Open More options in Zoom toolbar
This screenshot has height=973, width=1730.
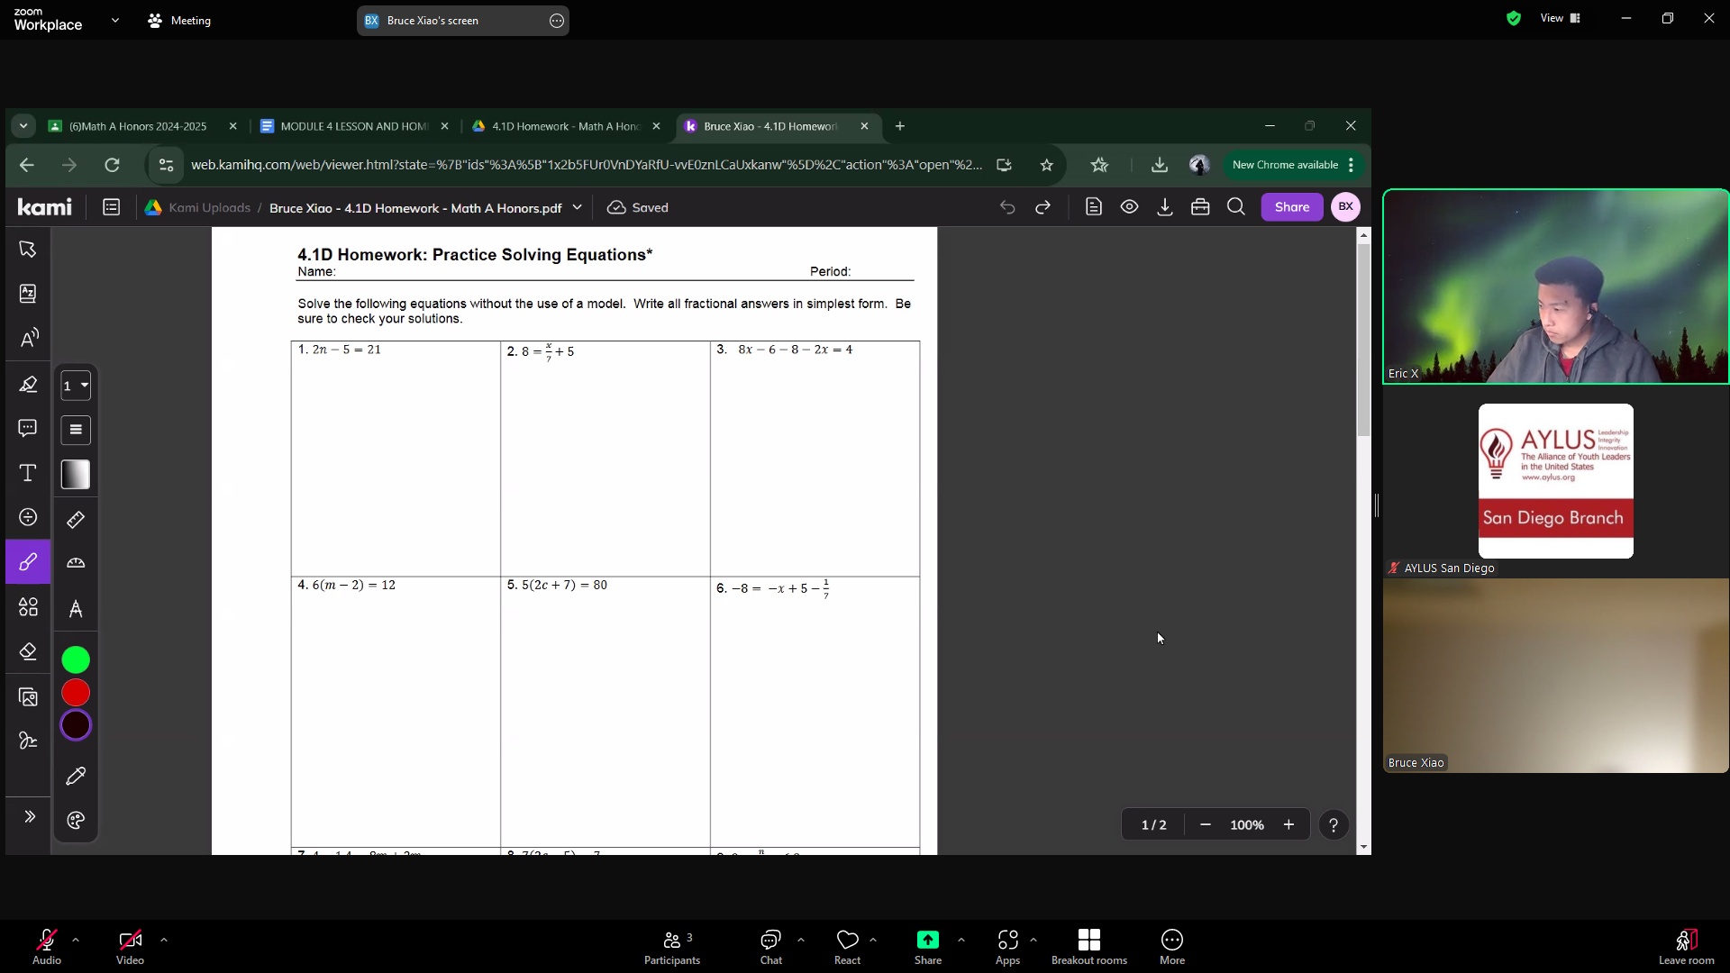point(1172,947)
